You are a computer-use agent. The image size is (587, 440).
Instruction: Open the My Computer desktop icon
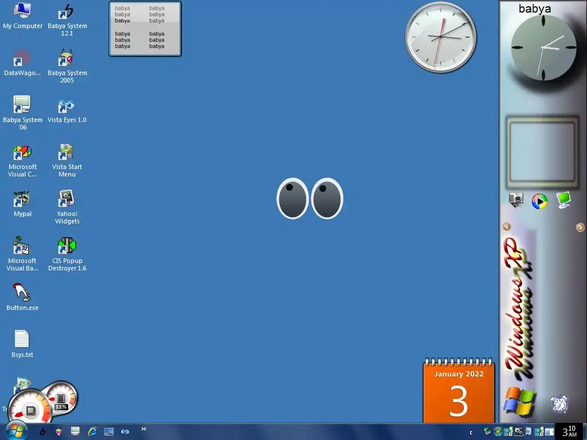(x=22, y=15)
